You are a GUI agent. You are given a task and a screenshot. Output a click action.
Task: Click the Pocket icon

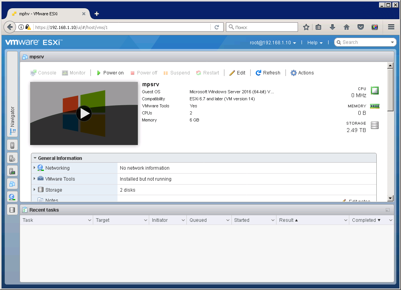click(x=361, y=27)
